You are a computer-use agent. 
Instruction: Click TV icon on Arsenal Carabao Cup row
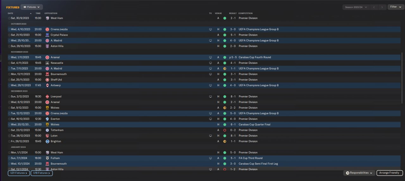point(210,57)
